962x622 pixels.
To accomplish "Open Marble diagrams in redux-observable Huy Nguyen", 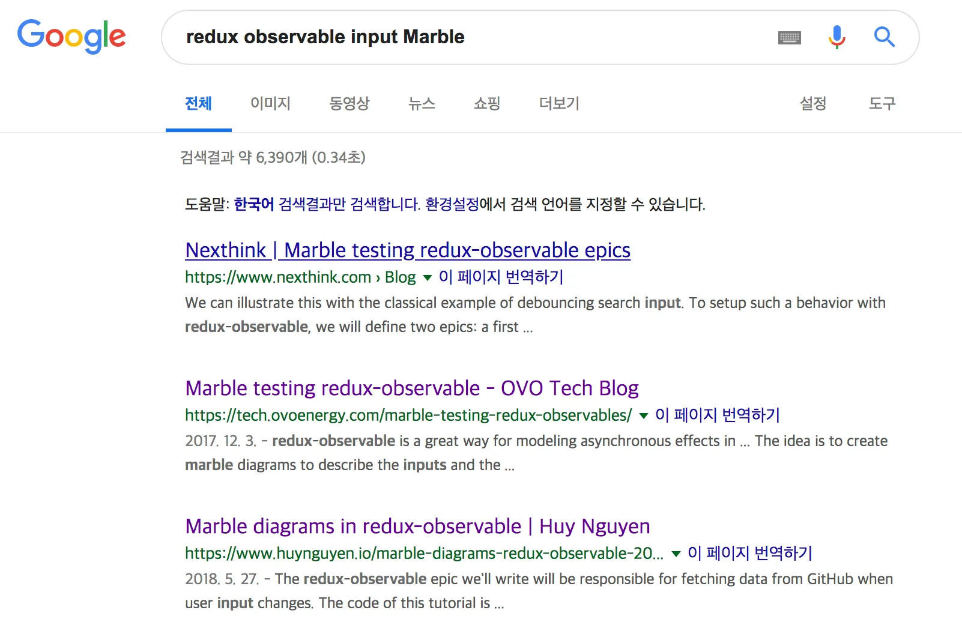I will click(x=417, y=526).
